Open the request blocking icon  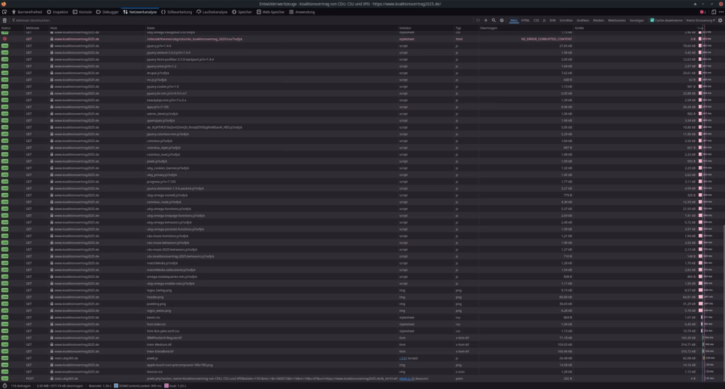(502, 21)
